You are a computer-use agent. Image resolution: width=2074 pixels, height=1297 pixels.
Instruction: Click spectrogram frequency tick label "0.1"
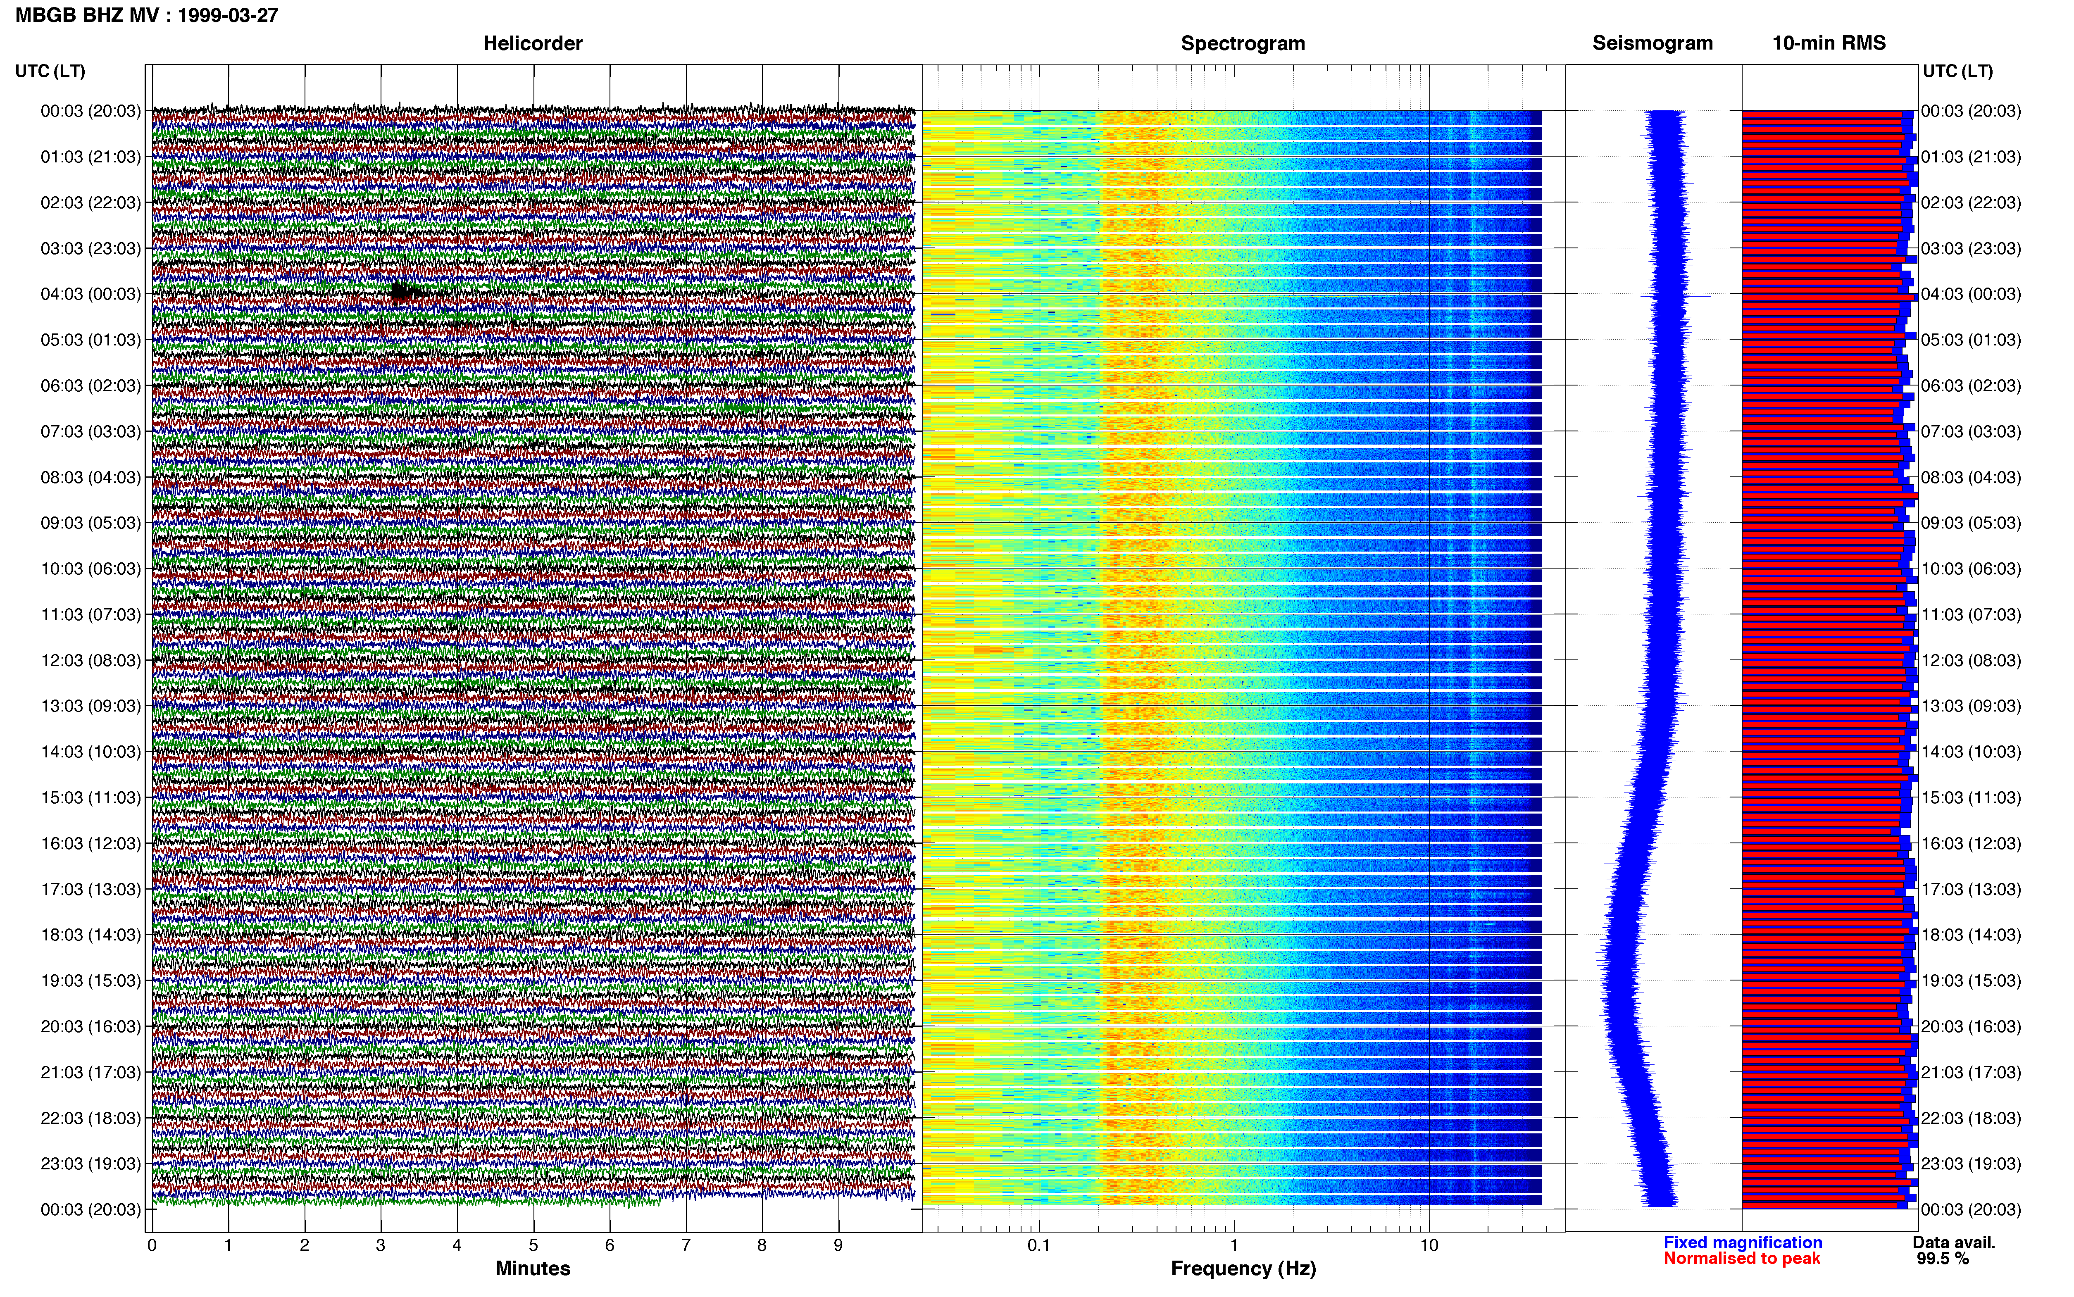click(x=1039, y=1245)
